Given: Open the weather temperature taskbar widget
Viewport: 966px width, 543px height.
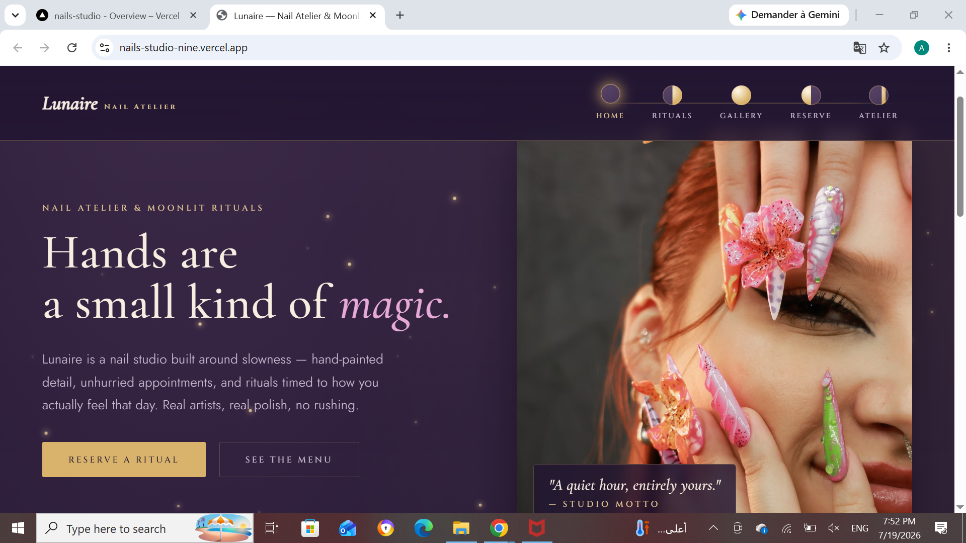Looking at the screenshot, I should point(661,528).
